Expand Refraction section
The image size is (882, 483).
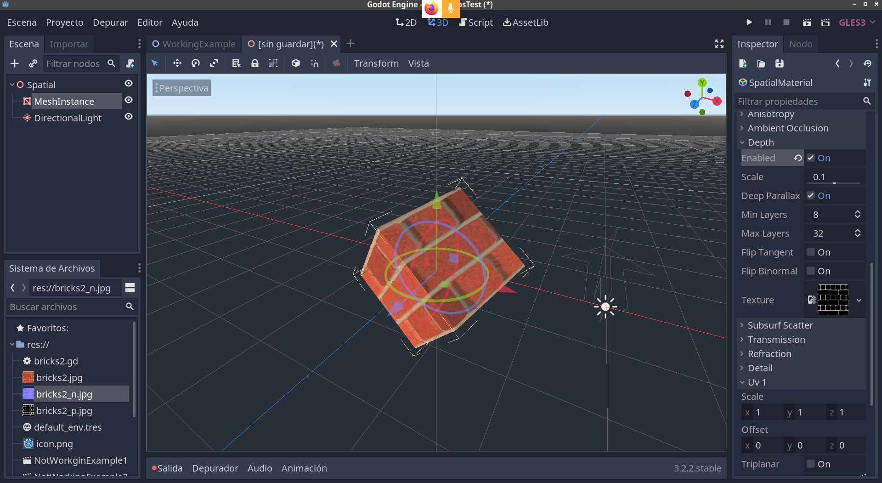tap(801, 354)
